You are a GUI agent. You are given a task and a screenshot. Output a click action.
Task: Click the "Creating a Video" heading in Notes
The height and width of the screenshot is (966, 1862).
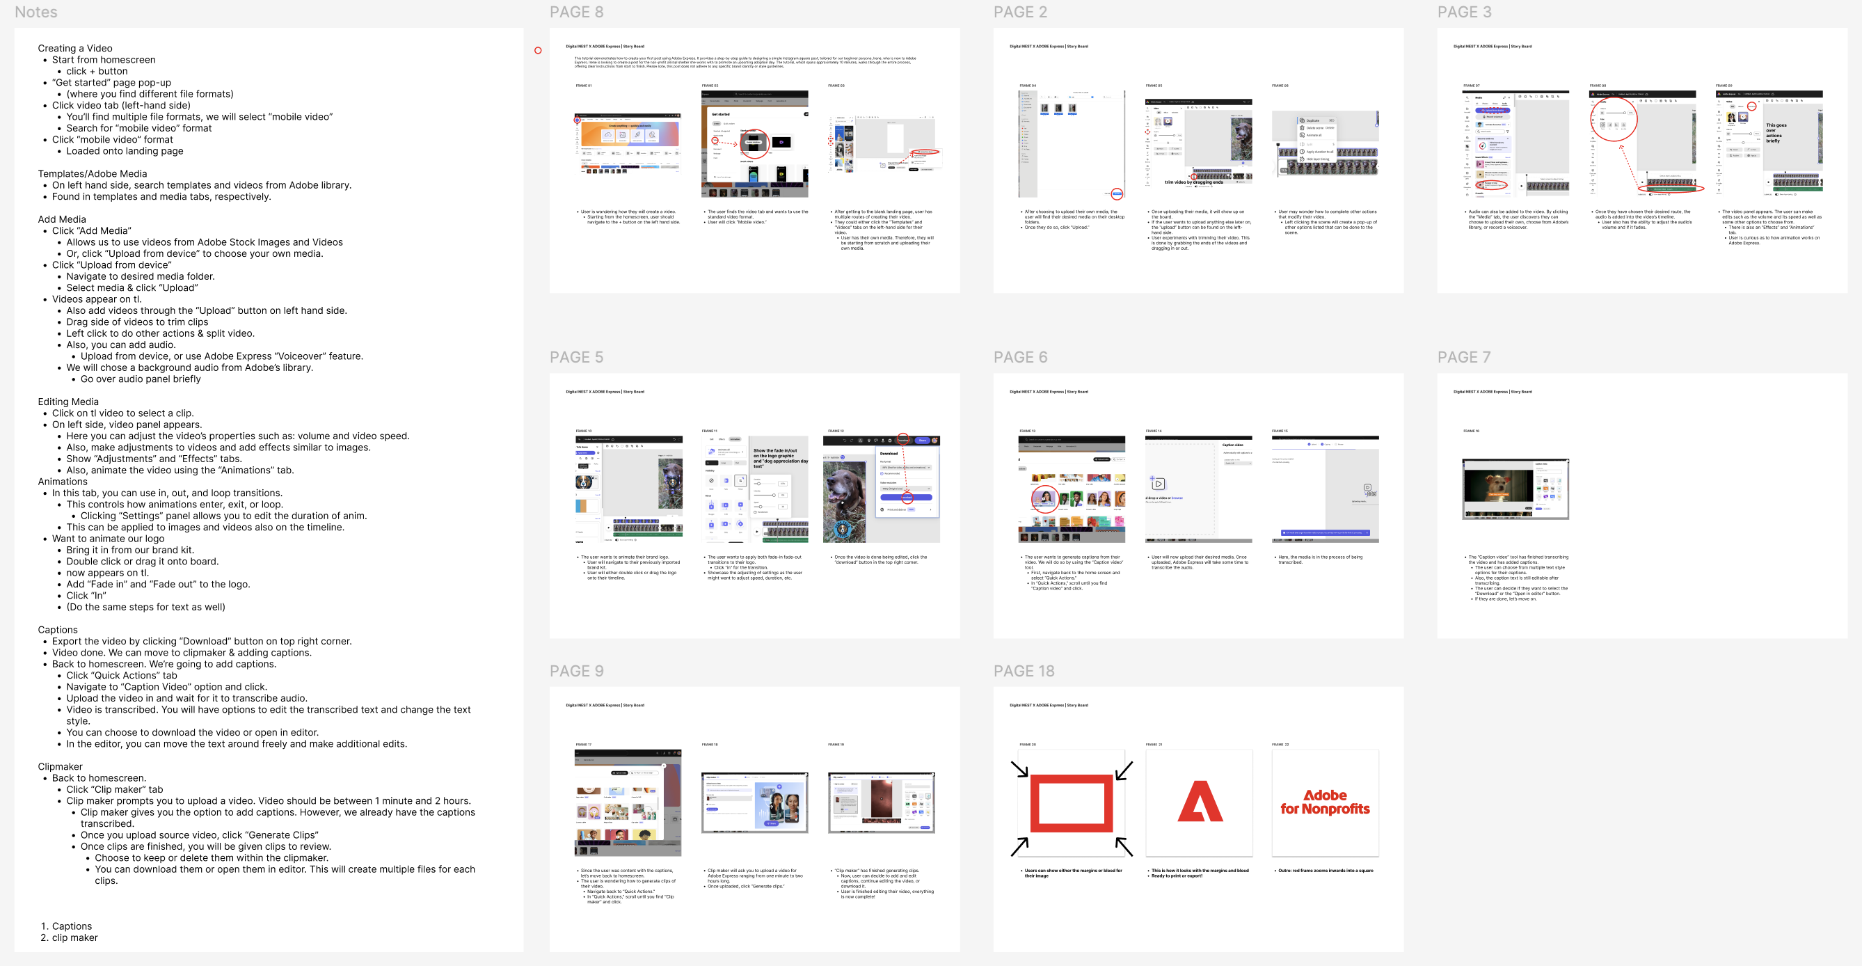(75, 49)
